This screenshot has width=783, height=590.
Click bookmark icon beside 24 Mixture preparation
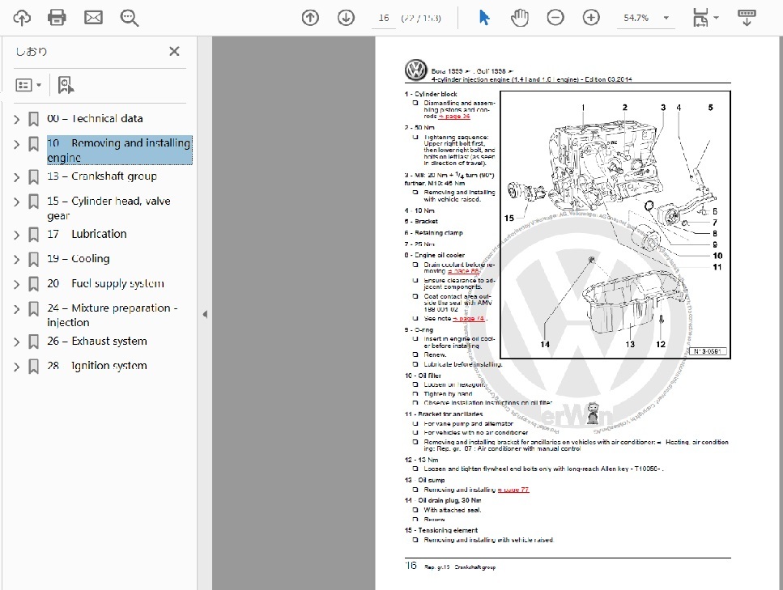(x=33, y=308)
